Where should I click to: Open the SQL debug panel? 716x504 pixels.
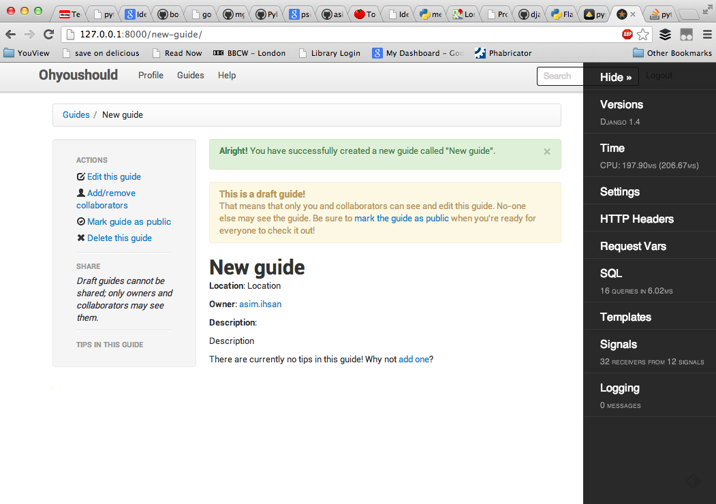[x=649, y=281]
